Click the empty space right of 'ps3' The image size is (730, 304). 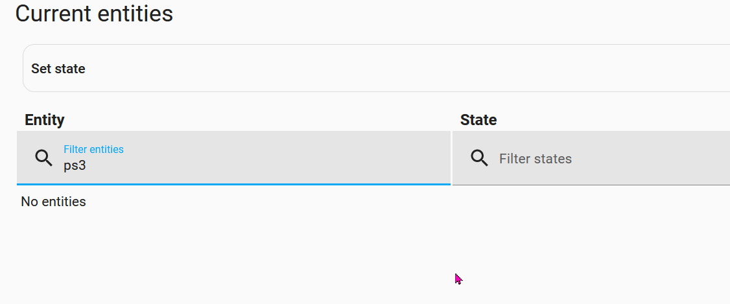[259, 166]
